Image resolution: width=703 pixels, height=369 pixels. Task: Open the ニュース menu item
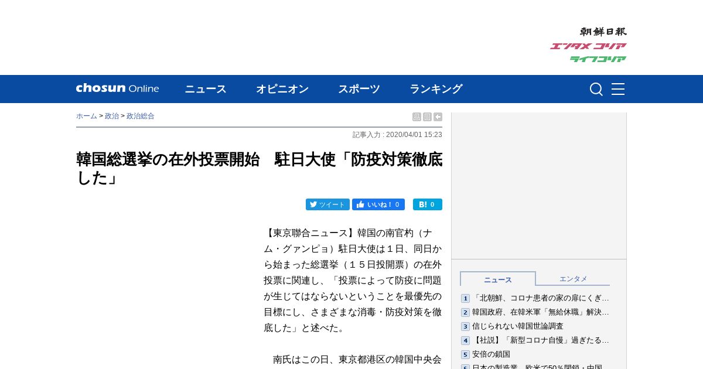point(206,89)
